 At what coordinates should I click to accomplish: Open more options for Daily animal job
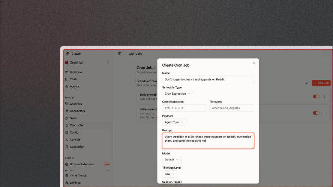[324, 96]
